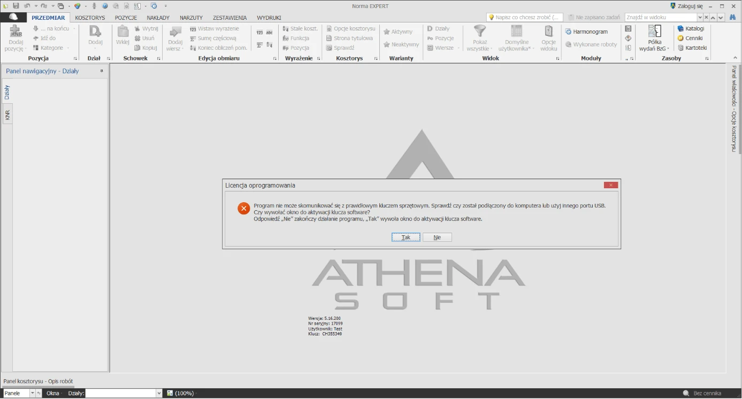Click Idź do in Pozycja group
The width and height of the screenshot is (742, 399).
pos(44,38)
